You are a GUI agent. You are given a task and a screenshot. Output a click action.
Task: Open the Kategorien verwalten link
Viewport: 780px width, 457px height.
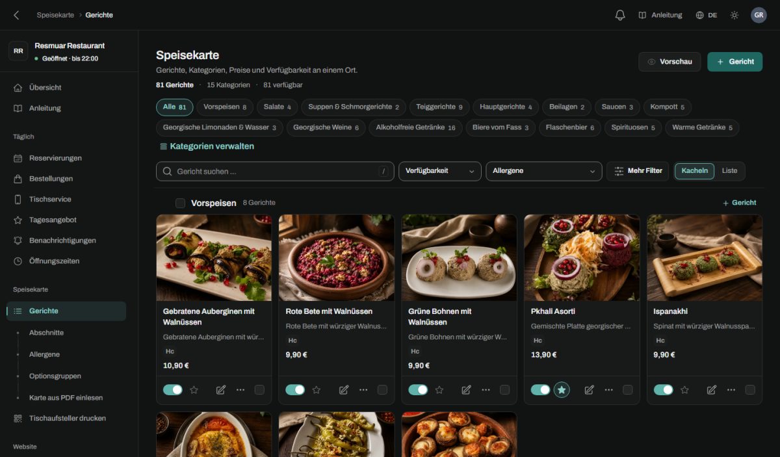[207, 146]
